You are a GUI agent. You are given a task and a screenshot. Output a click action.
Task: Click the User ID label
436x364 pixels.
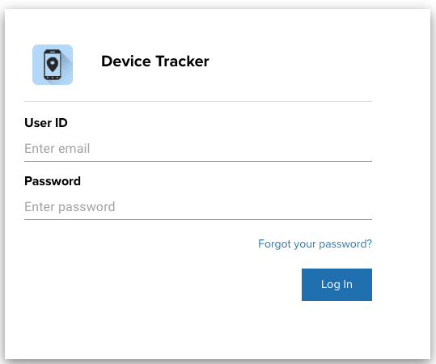pos(46,123)
